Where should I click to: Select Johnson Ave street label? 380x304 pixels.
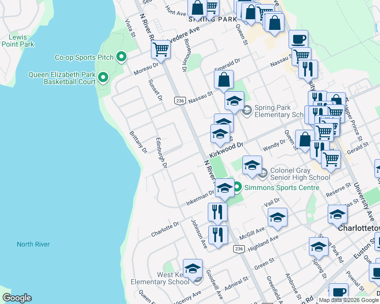(199, 234)
